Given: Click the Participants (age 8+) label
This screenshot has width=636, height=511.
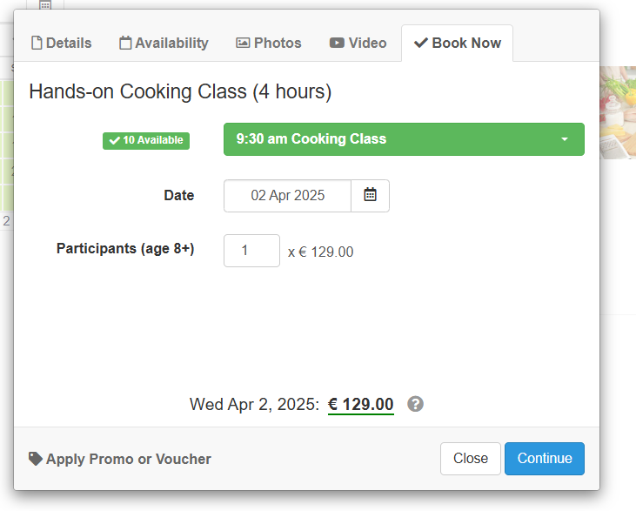Looking at the screenshot, I should 125,248.
